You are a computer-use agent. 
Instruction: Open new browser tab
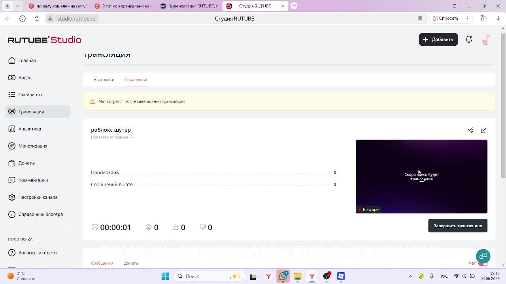click(x=294, y=6)
